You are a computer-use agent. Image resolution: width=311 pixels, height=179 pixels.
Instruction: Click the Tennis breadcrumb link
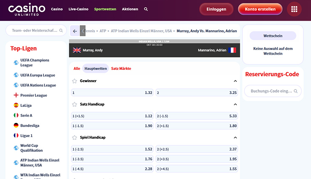click(89, 31)
